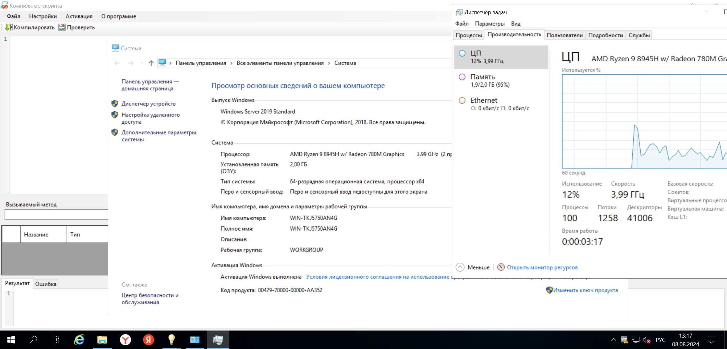Screen dimensions: 727x349
Task: Select the ЦП performance graph circle
Action: (x=462, y=53)
